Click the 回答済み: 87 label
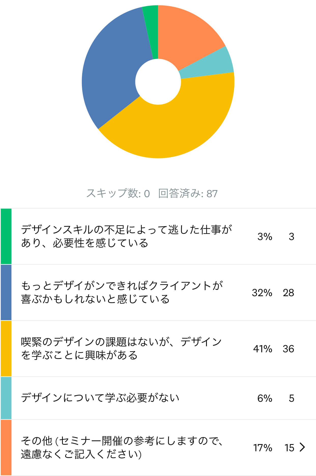 coord(188,193)
